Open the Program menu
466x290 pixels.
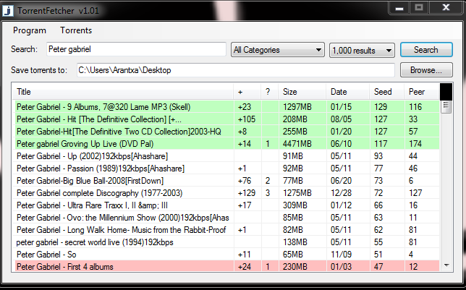[x=30, y=30]
